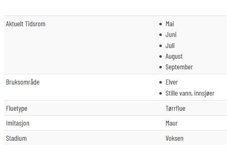The height and width of the screenshot is (153, 227).
Task: Select the Voksen value text
Action: pos(174,139)
